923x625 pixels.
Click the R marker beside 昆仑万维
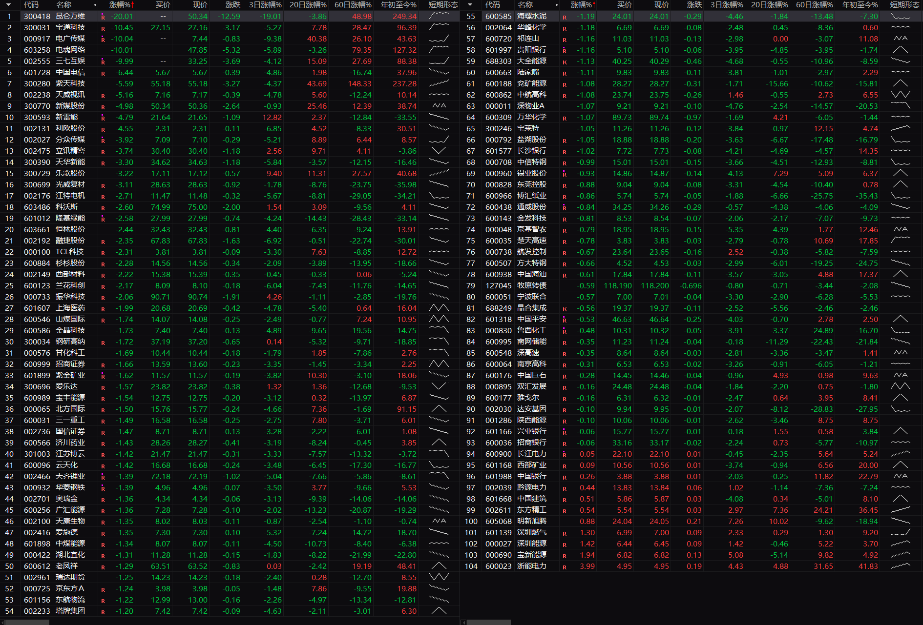click(103, 17)
